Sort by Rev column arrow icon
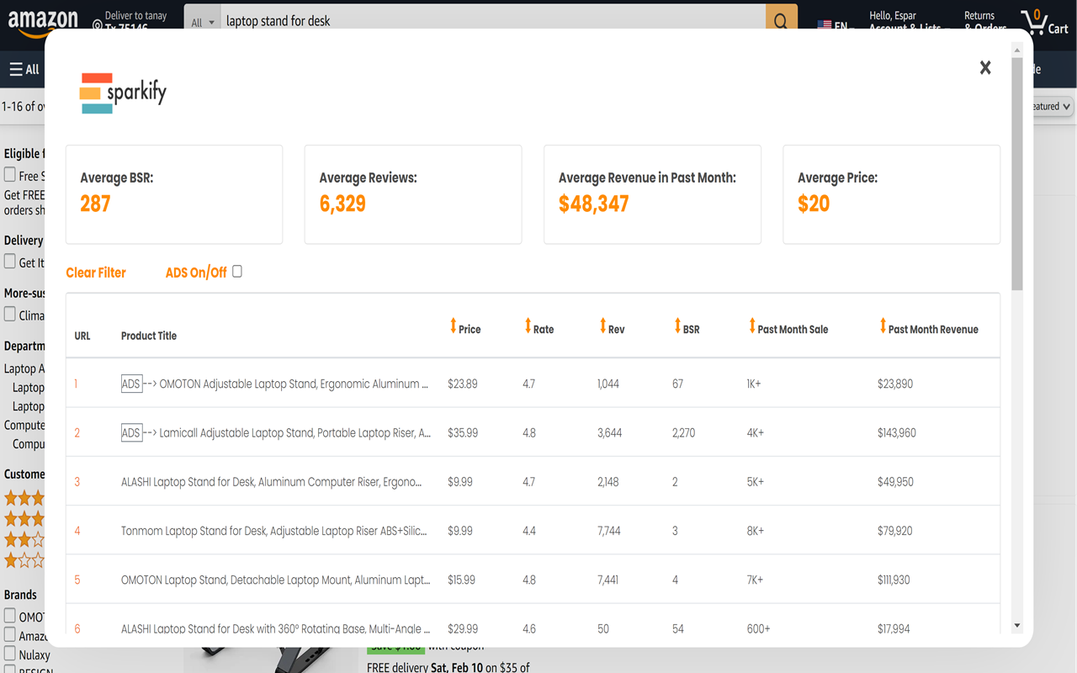1077x673 pixels. click(x=602, y=326)
